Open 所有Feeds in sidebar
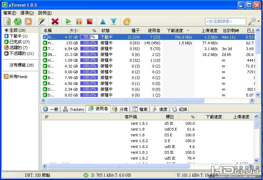Screen dimensions: 263x180 (16, 77)
